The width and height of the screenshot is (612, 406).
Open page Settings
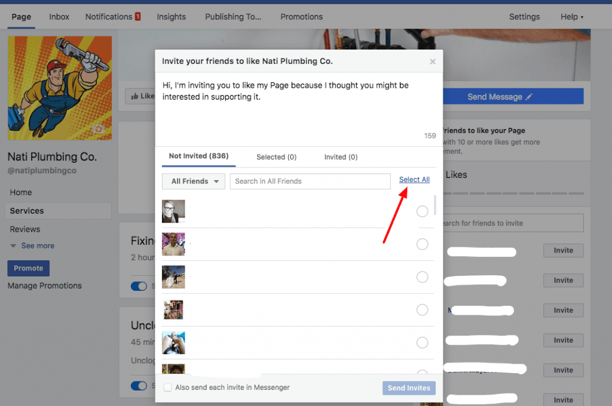point(524,17)
